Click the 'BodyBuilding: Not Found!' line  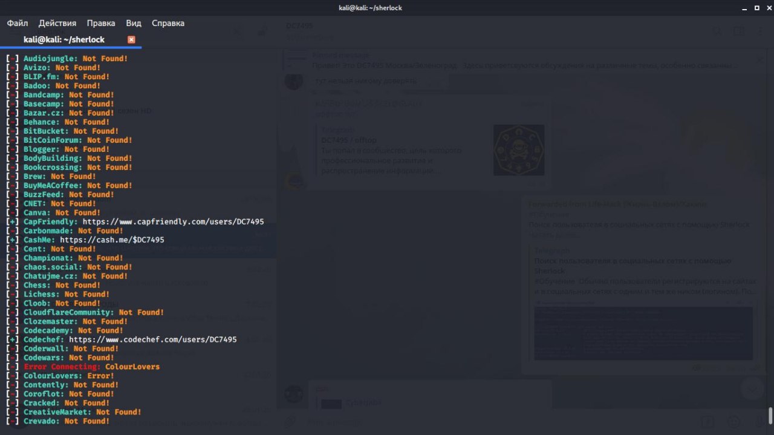point(70,159)
